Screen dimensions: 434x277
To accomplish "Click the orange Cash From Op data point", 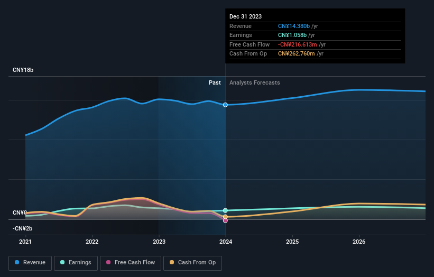I will 225,217.
